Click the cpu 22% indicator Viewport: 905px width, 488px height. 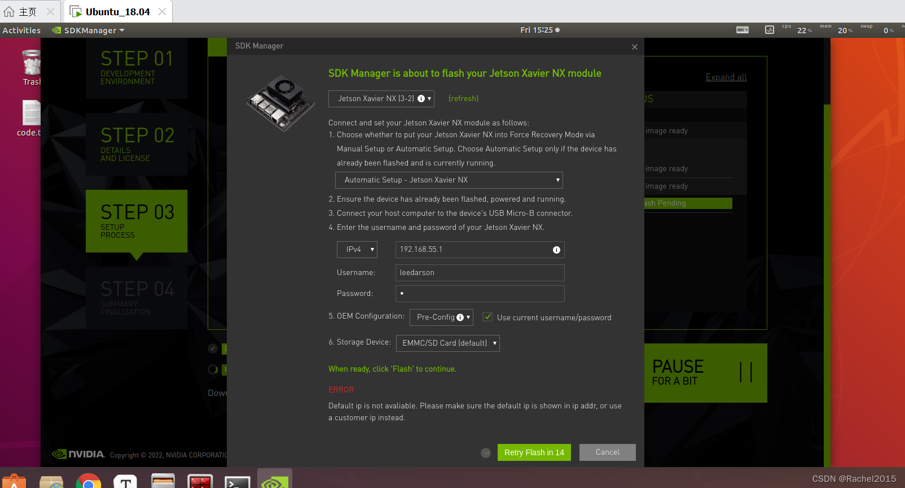point(797,30)
